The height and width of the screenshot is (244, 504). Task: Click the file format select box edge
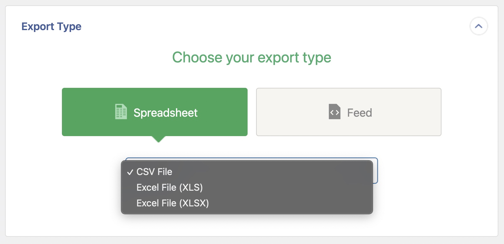[x=375, y=171]
